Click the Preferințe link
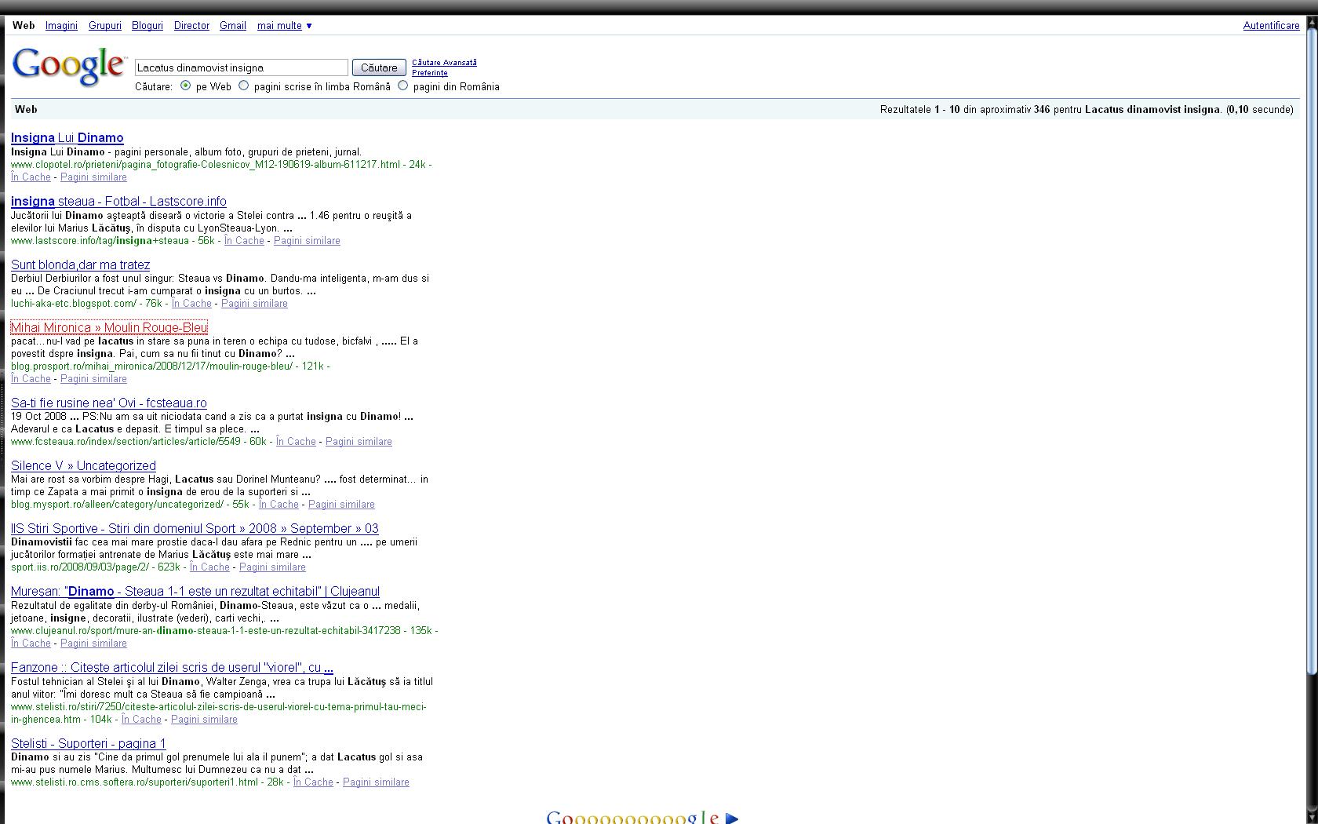 pos(430,73)
